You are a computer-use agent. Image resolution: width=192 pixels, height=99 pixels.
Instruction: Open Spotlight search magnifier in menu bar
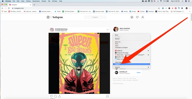(x=183, y=1)
